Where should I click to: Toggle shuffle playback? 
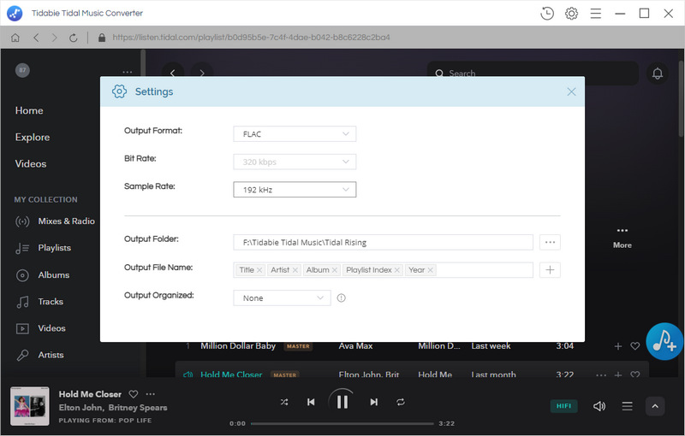tap(284, 402)
